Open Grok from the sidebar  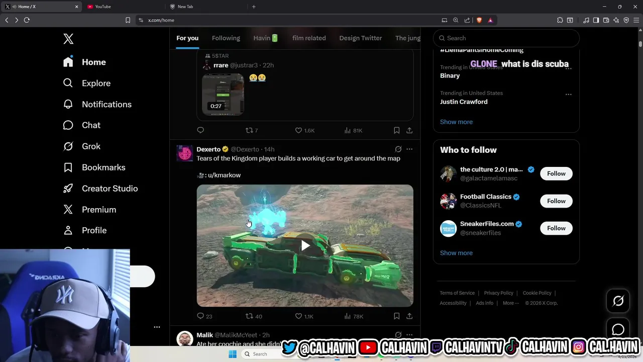[x=81, y=146]
